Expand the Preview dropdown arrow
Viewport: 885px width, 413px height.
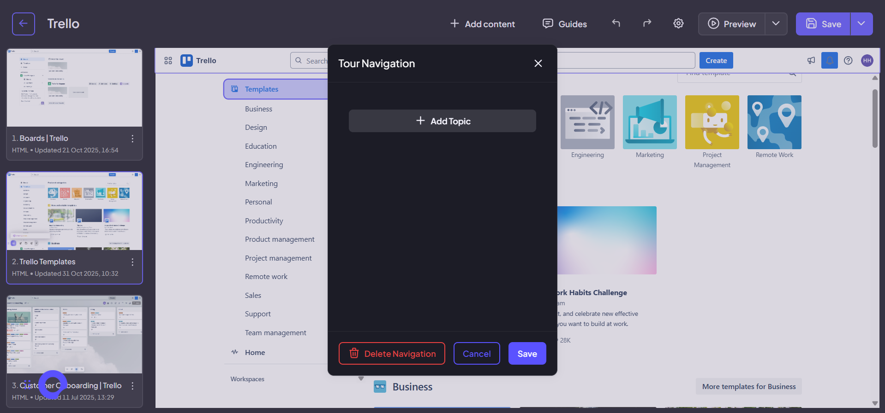click(x=776, y=24)
